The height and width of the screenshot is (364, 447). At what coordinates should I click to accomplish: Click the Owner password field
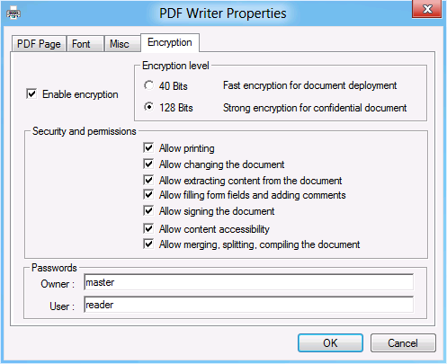pos(248,282)
